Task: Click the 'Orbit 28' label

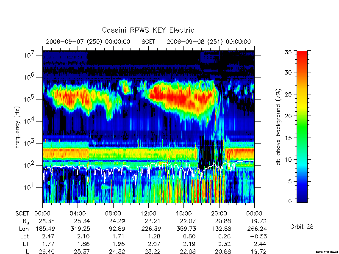Action: [302, 226]
